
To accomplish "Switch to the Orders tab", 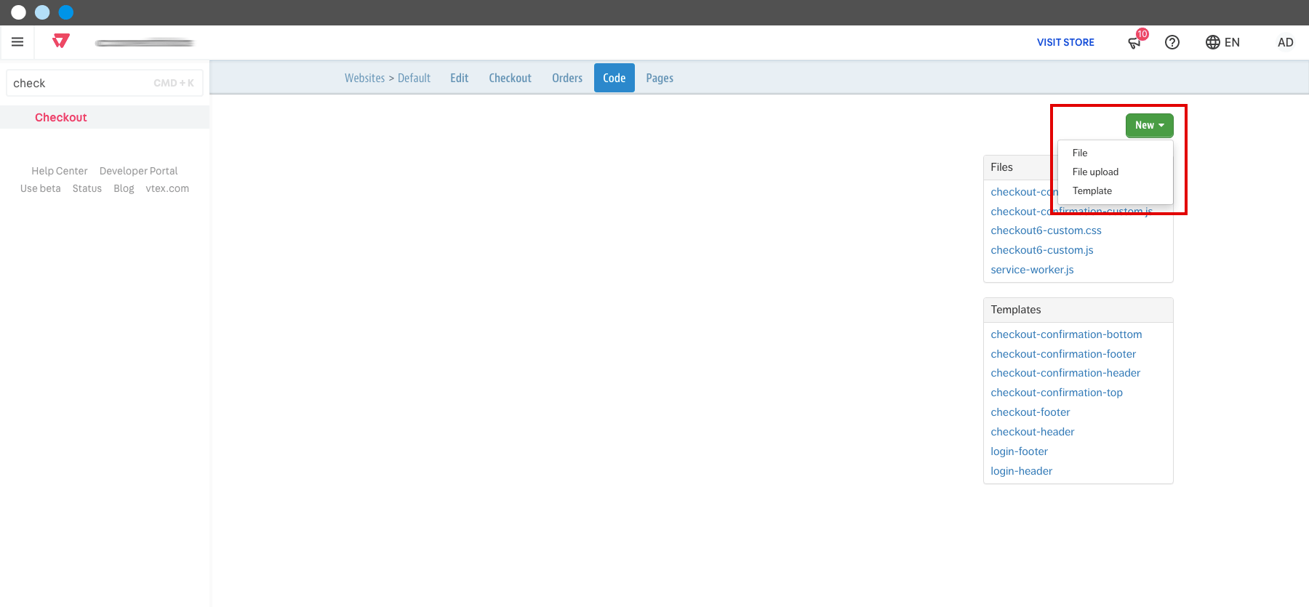I will point(567,78).
